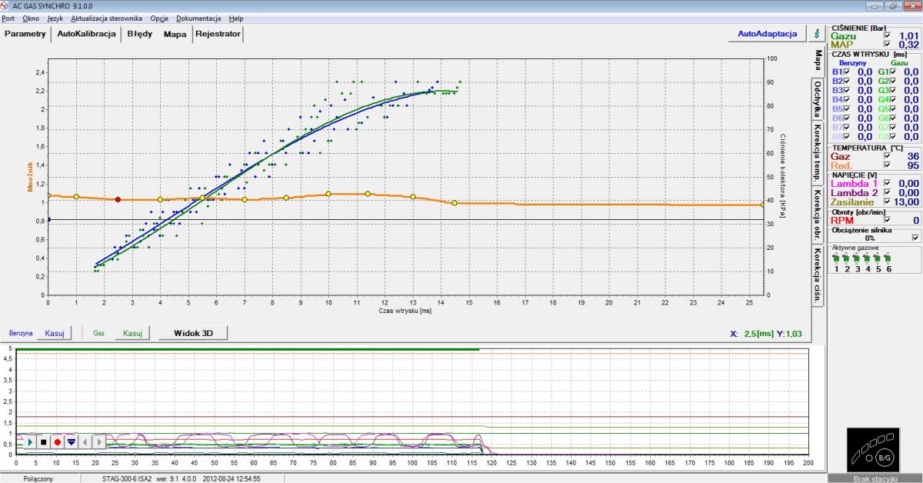Select the yellow multiplier point at 10 ms
The image size is (923, 483).
pyautogui.click(x=328, y=194)
